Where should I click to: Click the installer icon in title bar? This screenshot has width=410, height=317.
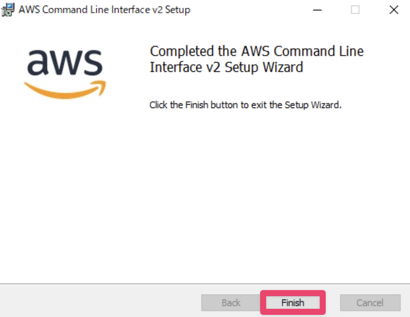point(8,10)
